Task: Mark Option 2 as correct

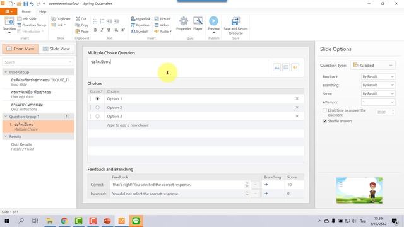Action: point(97,107)
